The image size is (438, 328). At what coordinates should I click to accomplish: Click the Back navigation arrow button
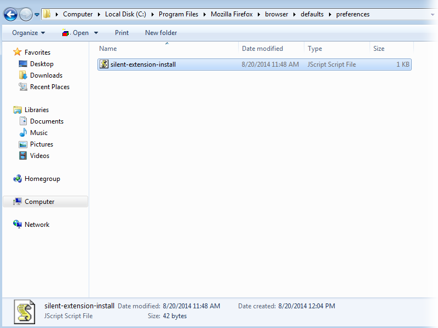[10, 14]
